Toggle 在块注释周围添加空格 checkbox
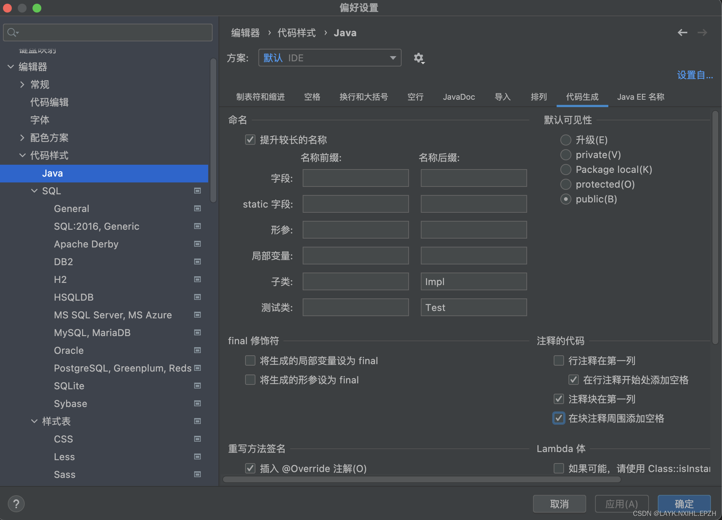 click(x=559, y=418)
